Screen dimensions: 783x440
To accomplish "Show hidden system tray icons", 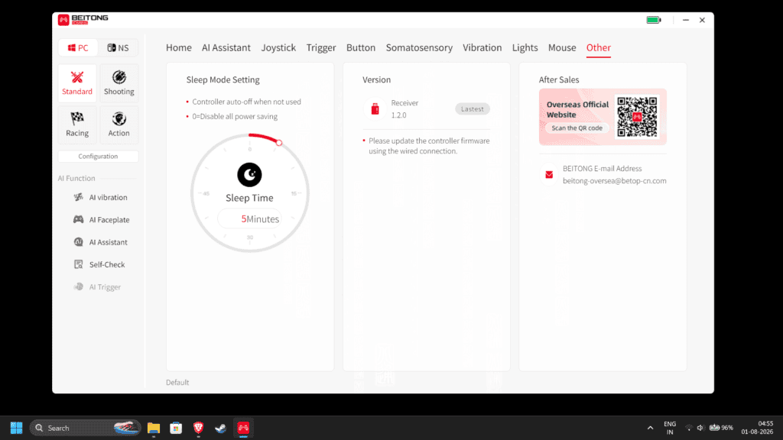I will pyautogui.click(x=650, y=428).
